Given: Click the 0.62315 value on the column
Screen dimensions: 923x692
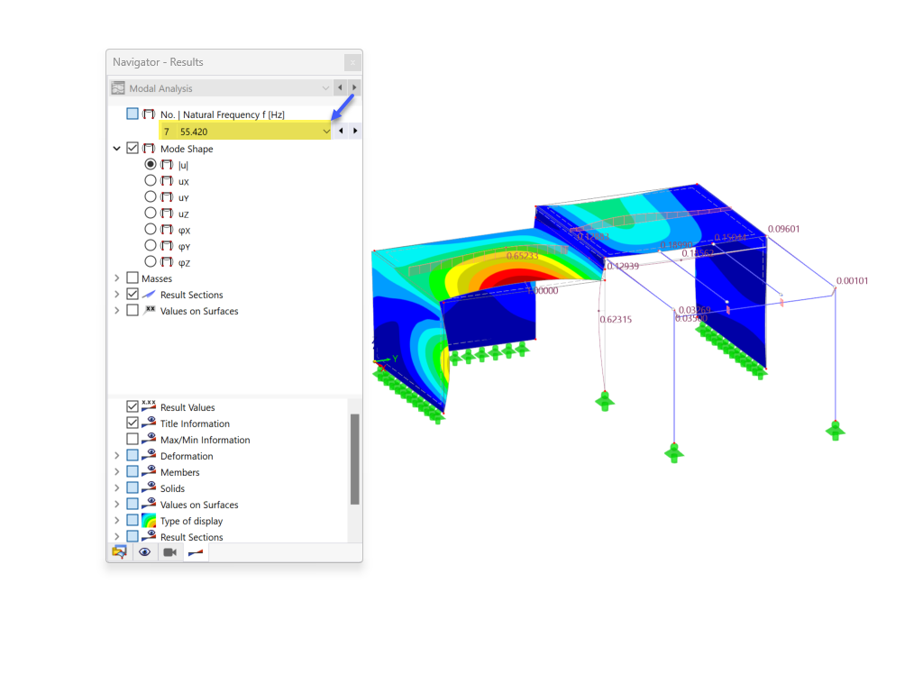Looking at the screenshot, I should click(x=616, y=320).
